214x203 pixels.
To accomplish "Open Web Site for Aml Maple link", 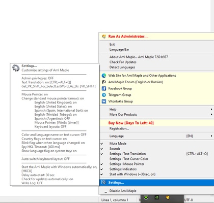I will pyautogui.click(x=142, y=76).
